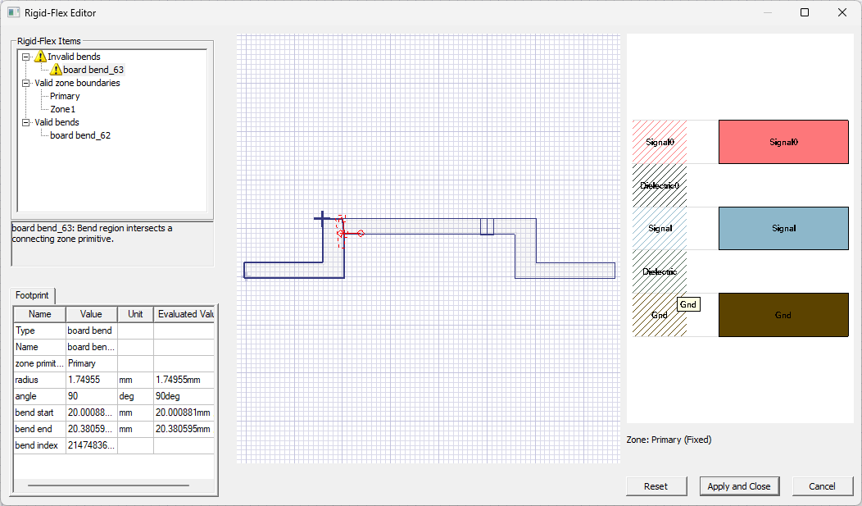Click the warning icon on board bend_63
The height and width of the screenshot is (506, 862).
coord(54,70)
